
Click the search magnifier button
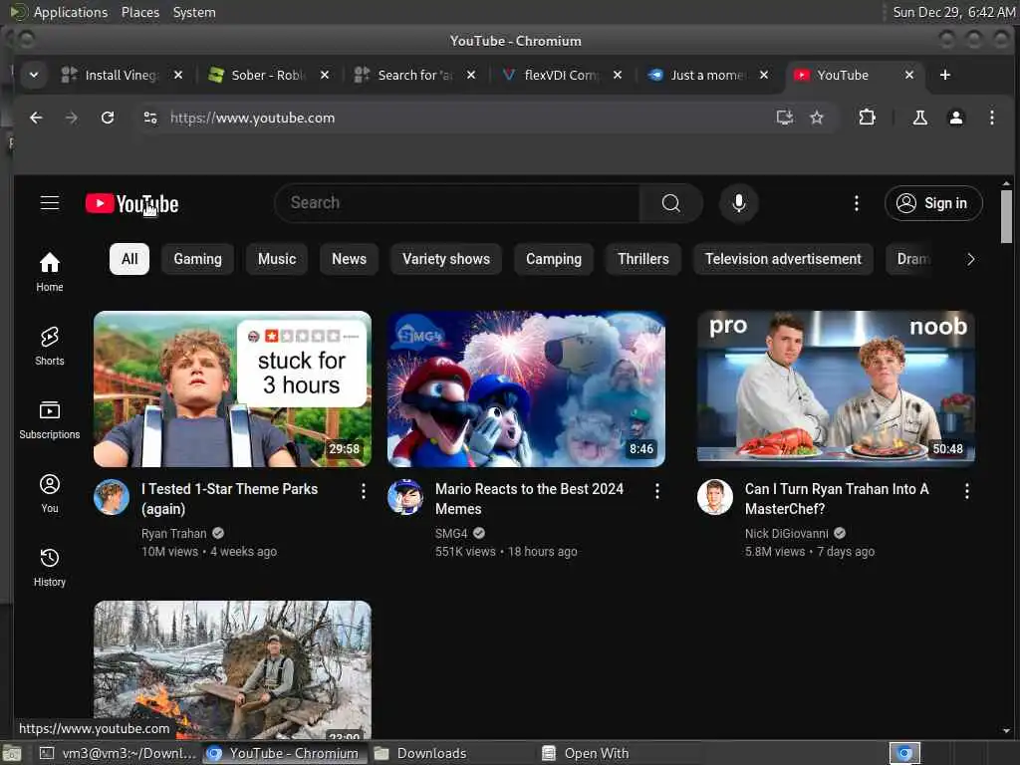(x=670, y=203)
